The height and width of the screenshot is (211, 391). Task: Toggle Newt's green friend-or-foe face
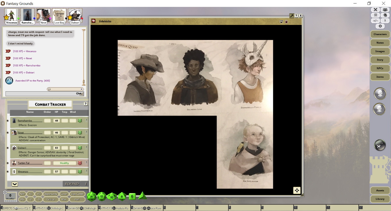point(80,133)
